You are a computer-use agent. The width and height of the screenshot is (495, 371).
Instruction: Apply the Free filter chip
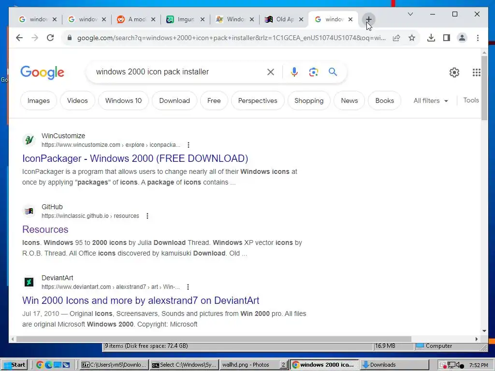click(214, 100)
